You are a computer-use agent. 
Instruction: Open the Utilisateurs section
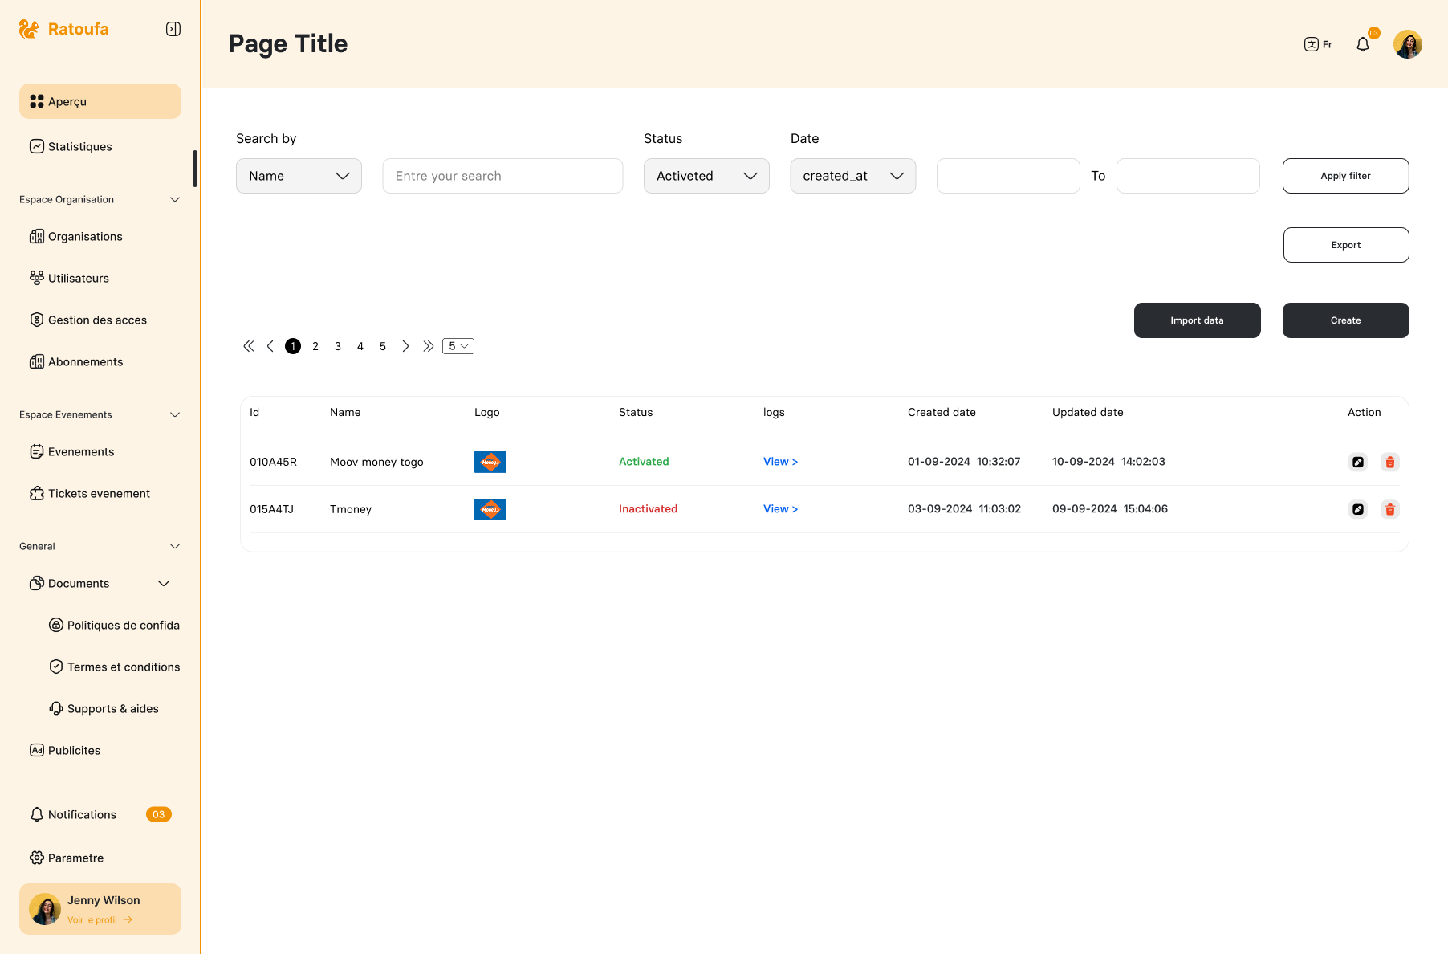tap(78, 278)
